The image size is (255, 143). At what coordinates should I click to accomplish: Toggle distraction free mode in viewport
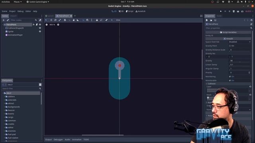(x=201, y=16)
